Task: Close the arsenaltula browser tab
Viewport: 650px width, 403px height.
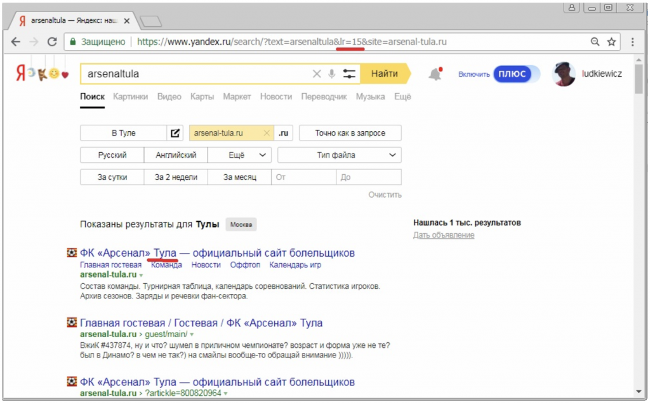Action: 127,20
